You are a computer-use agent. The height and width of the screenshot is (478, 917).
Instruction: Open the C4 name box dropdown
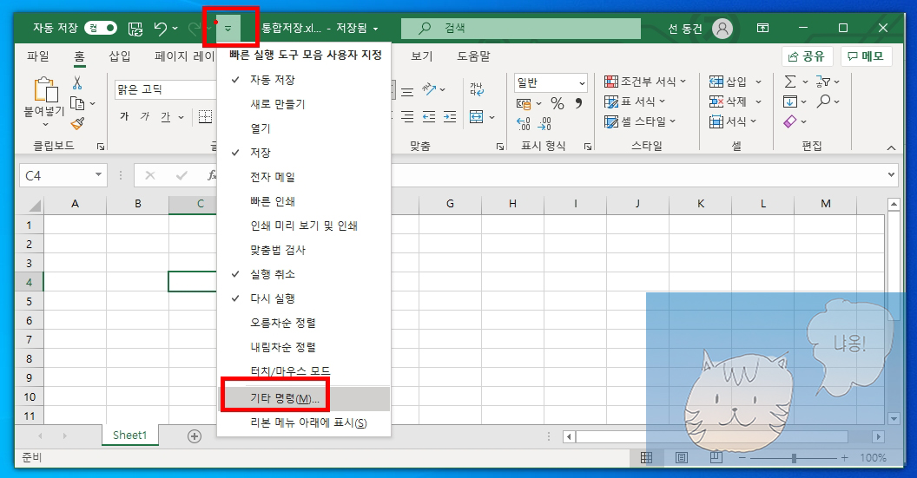98,174
